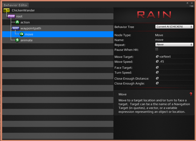This screenshot has height=141, width=196.
Task: Click the Behavior Tree label
Action: coord(124,27)
